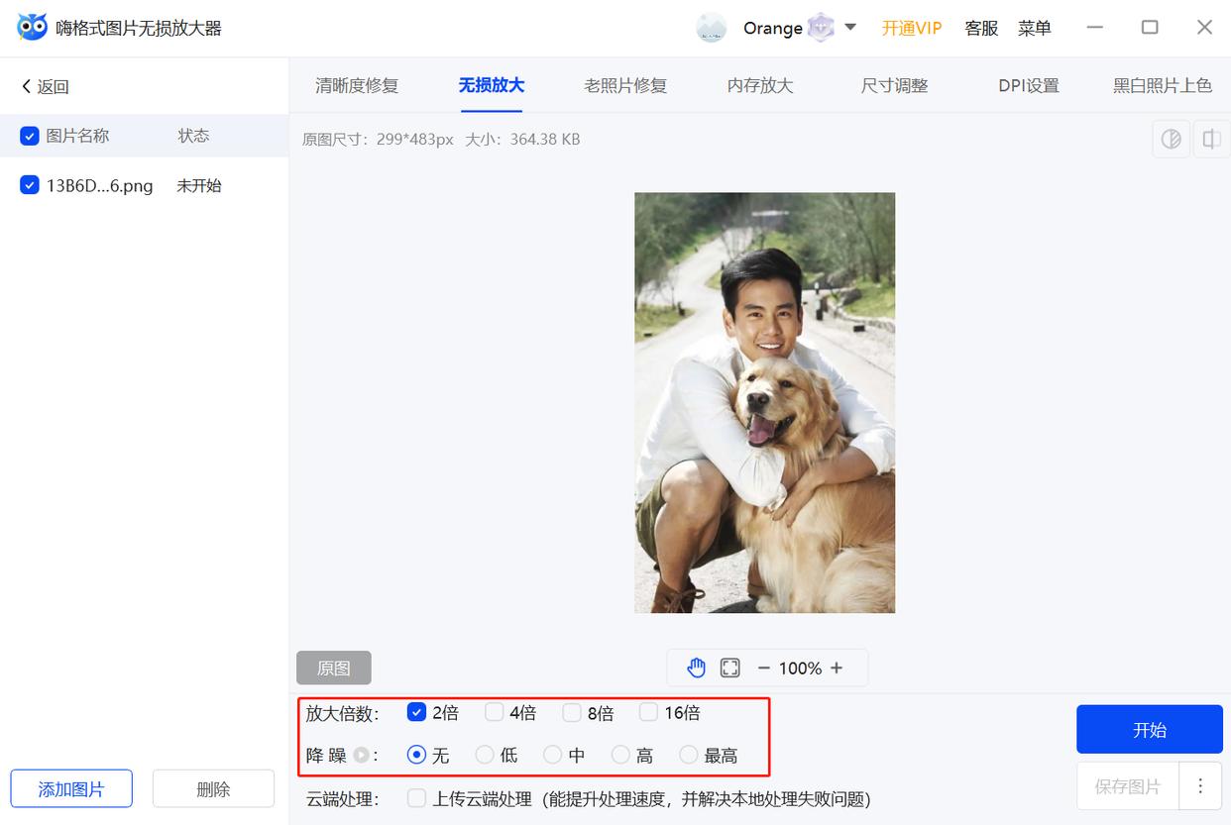Switch to the 老照片修复 tab
This screenshot has width=1231, height=825.
(625, 86)
